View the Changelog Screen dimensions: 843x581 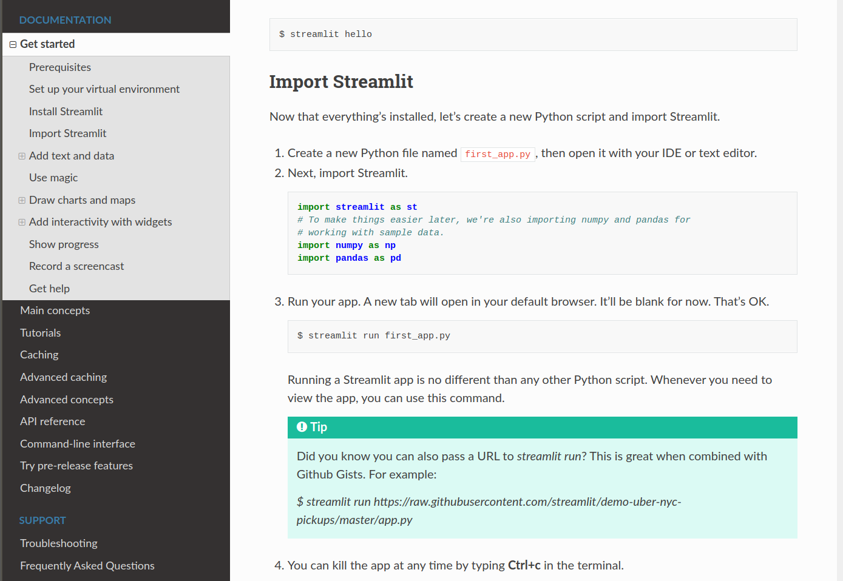[45, 488]
